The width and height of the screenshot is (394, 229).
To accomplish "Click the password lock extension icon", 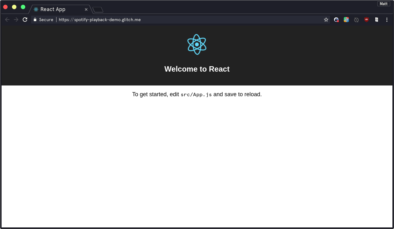I will coord(336,20).
